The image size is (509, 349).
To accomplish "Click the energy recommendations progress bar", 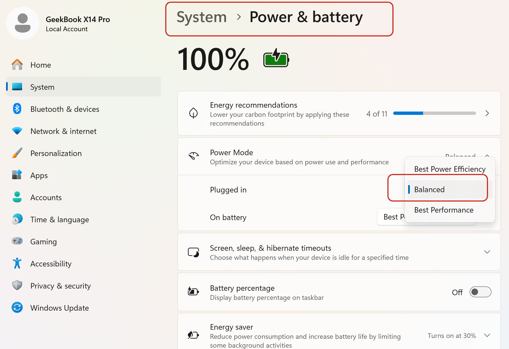I will pos(434,113).
